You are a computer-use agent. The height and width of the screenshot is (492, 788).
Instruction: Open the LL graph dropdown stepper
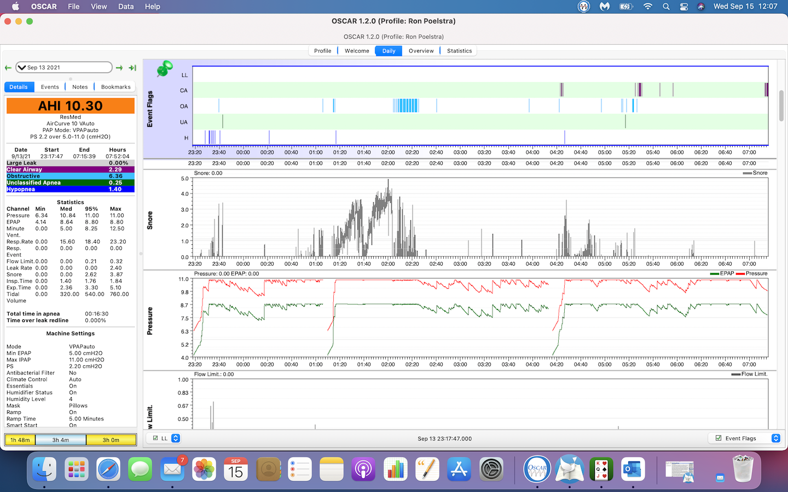tap(176, 438)
